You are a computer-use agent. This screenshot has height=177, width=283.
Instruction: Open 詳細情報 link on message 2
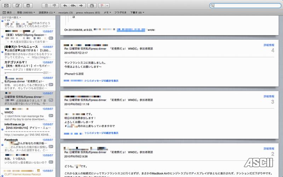(269, 148)
